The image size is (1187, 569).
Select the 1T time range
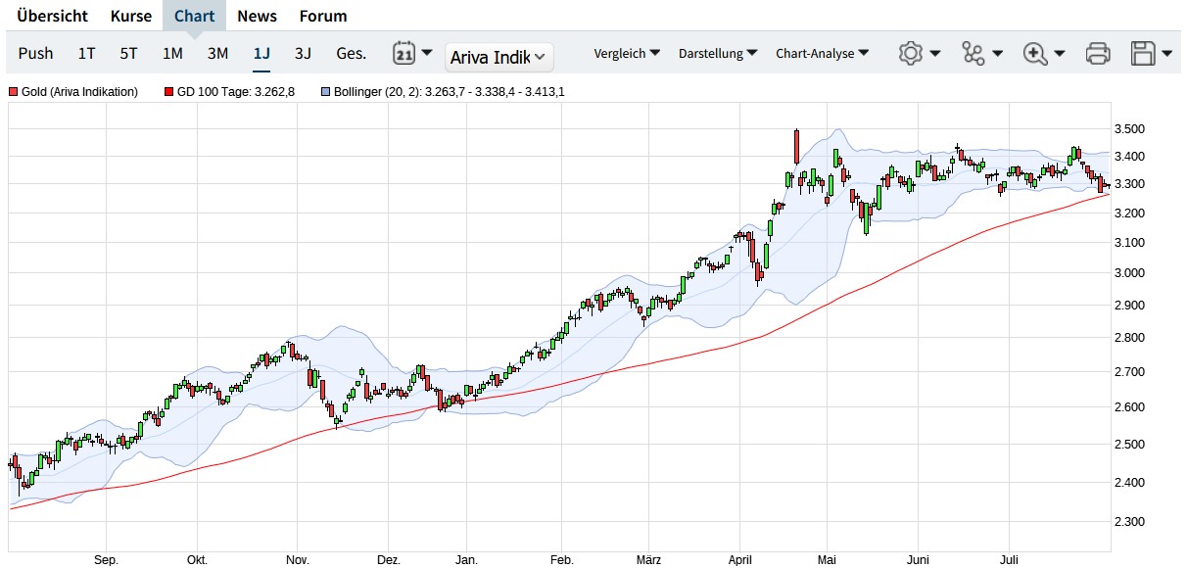(87, 54)
